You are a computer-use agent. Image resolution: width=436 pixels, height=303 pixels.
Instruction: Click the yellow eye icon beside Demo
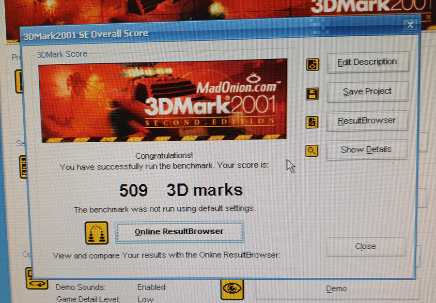(x=232, y=288)
